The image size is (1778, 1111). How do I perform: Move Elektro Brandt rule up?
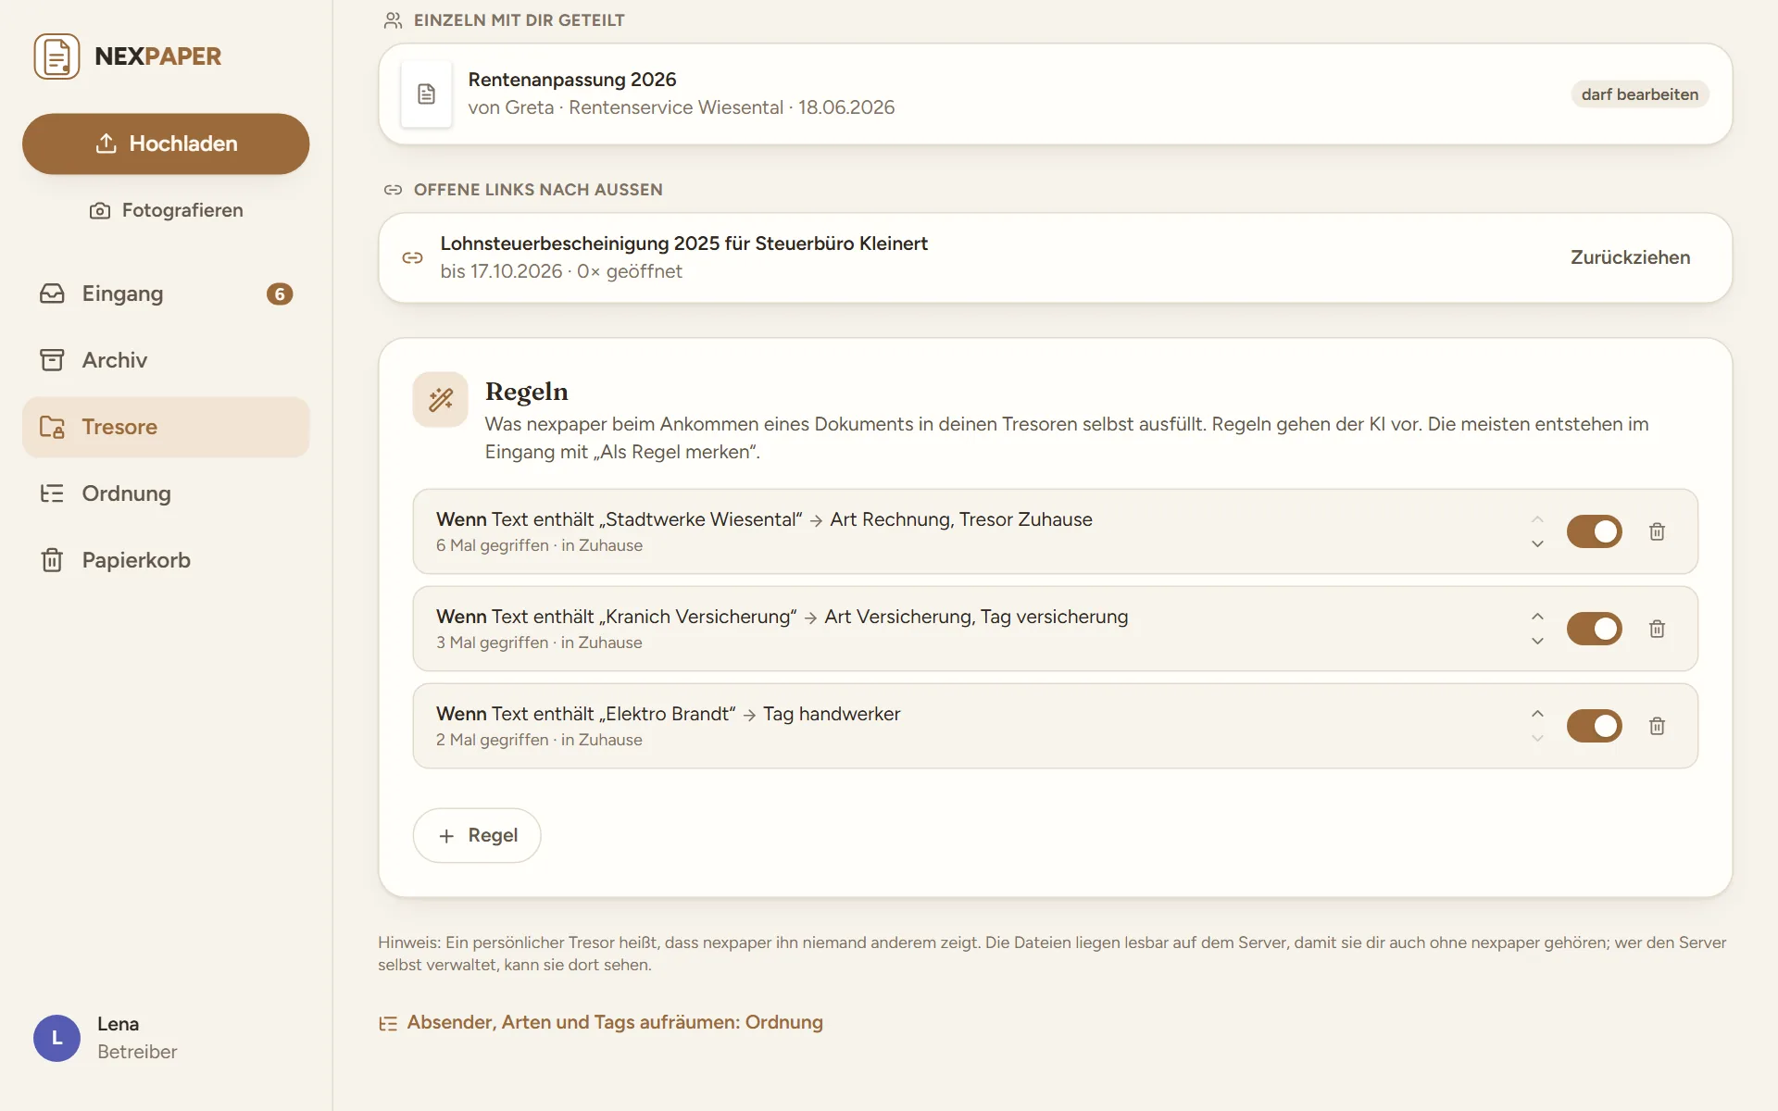pos(1537,714)
